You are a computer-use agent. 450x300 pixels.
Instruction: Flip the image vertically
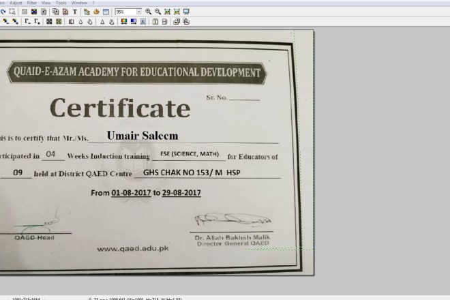click(165, 22)
